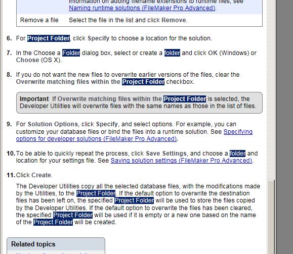The height and width of the screenshot is (254, 293).
Task: Click the bold Solution Options text
Action: pos(53,124)
